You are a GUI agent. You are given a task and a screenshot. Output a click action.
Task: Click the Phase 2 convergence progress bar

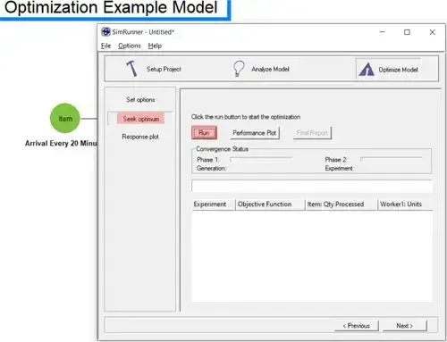click(x=391, y=160)
